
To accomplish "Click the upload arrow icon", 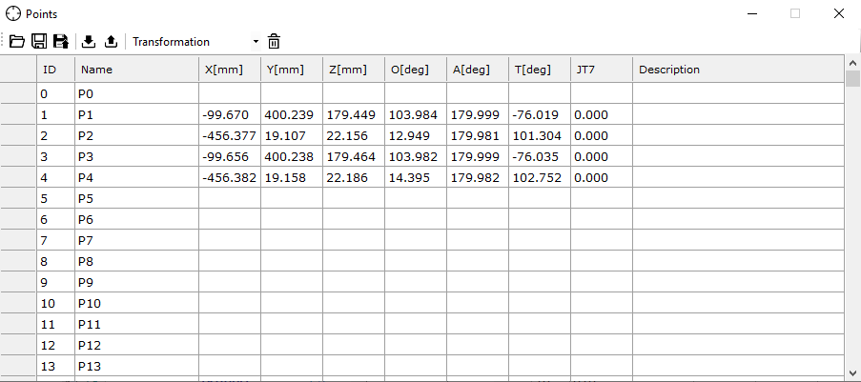I will tap(111, 41).
